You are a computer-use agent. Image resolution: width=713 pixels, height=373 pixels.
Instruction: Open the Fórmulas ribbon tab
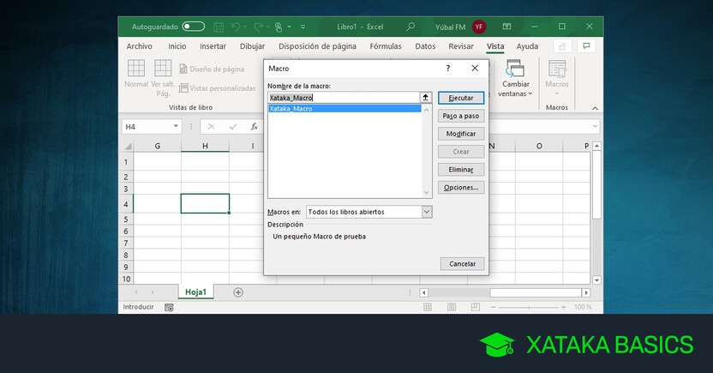point(386,46)
